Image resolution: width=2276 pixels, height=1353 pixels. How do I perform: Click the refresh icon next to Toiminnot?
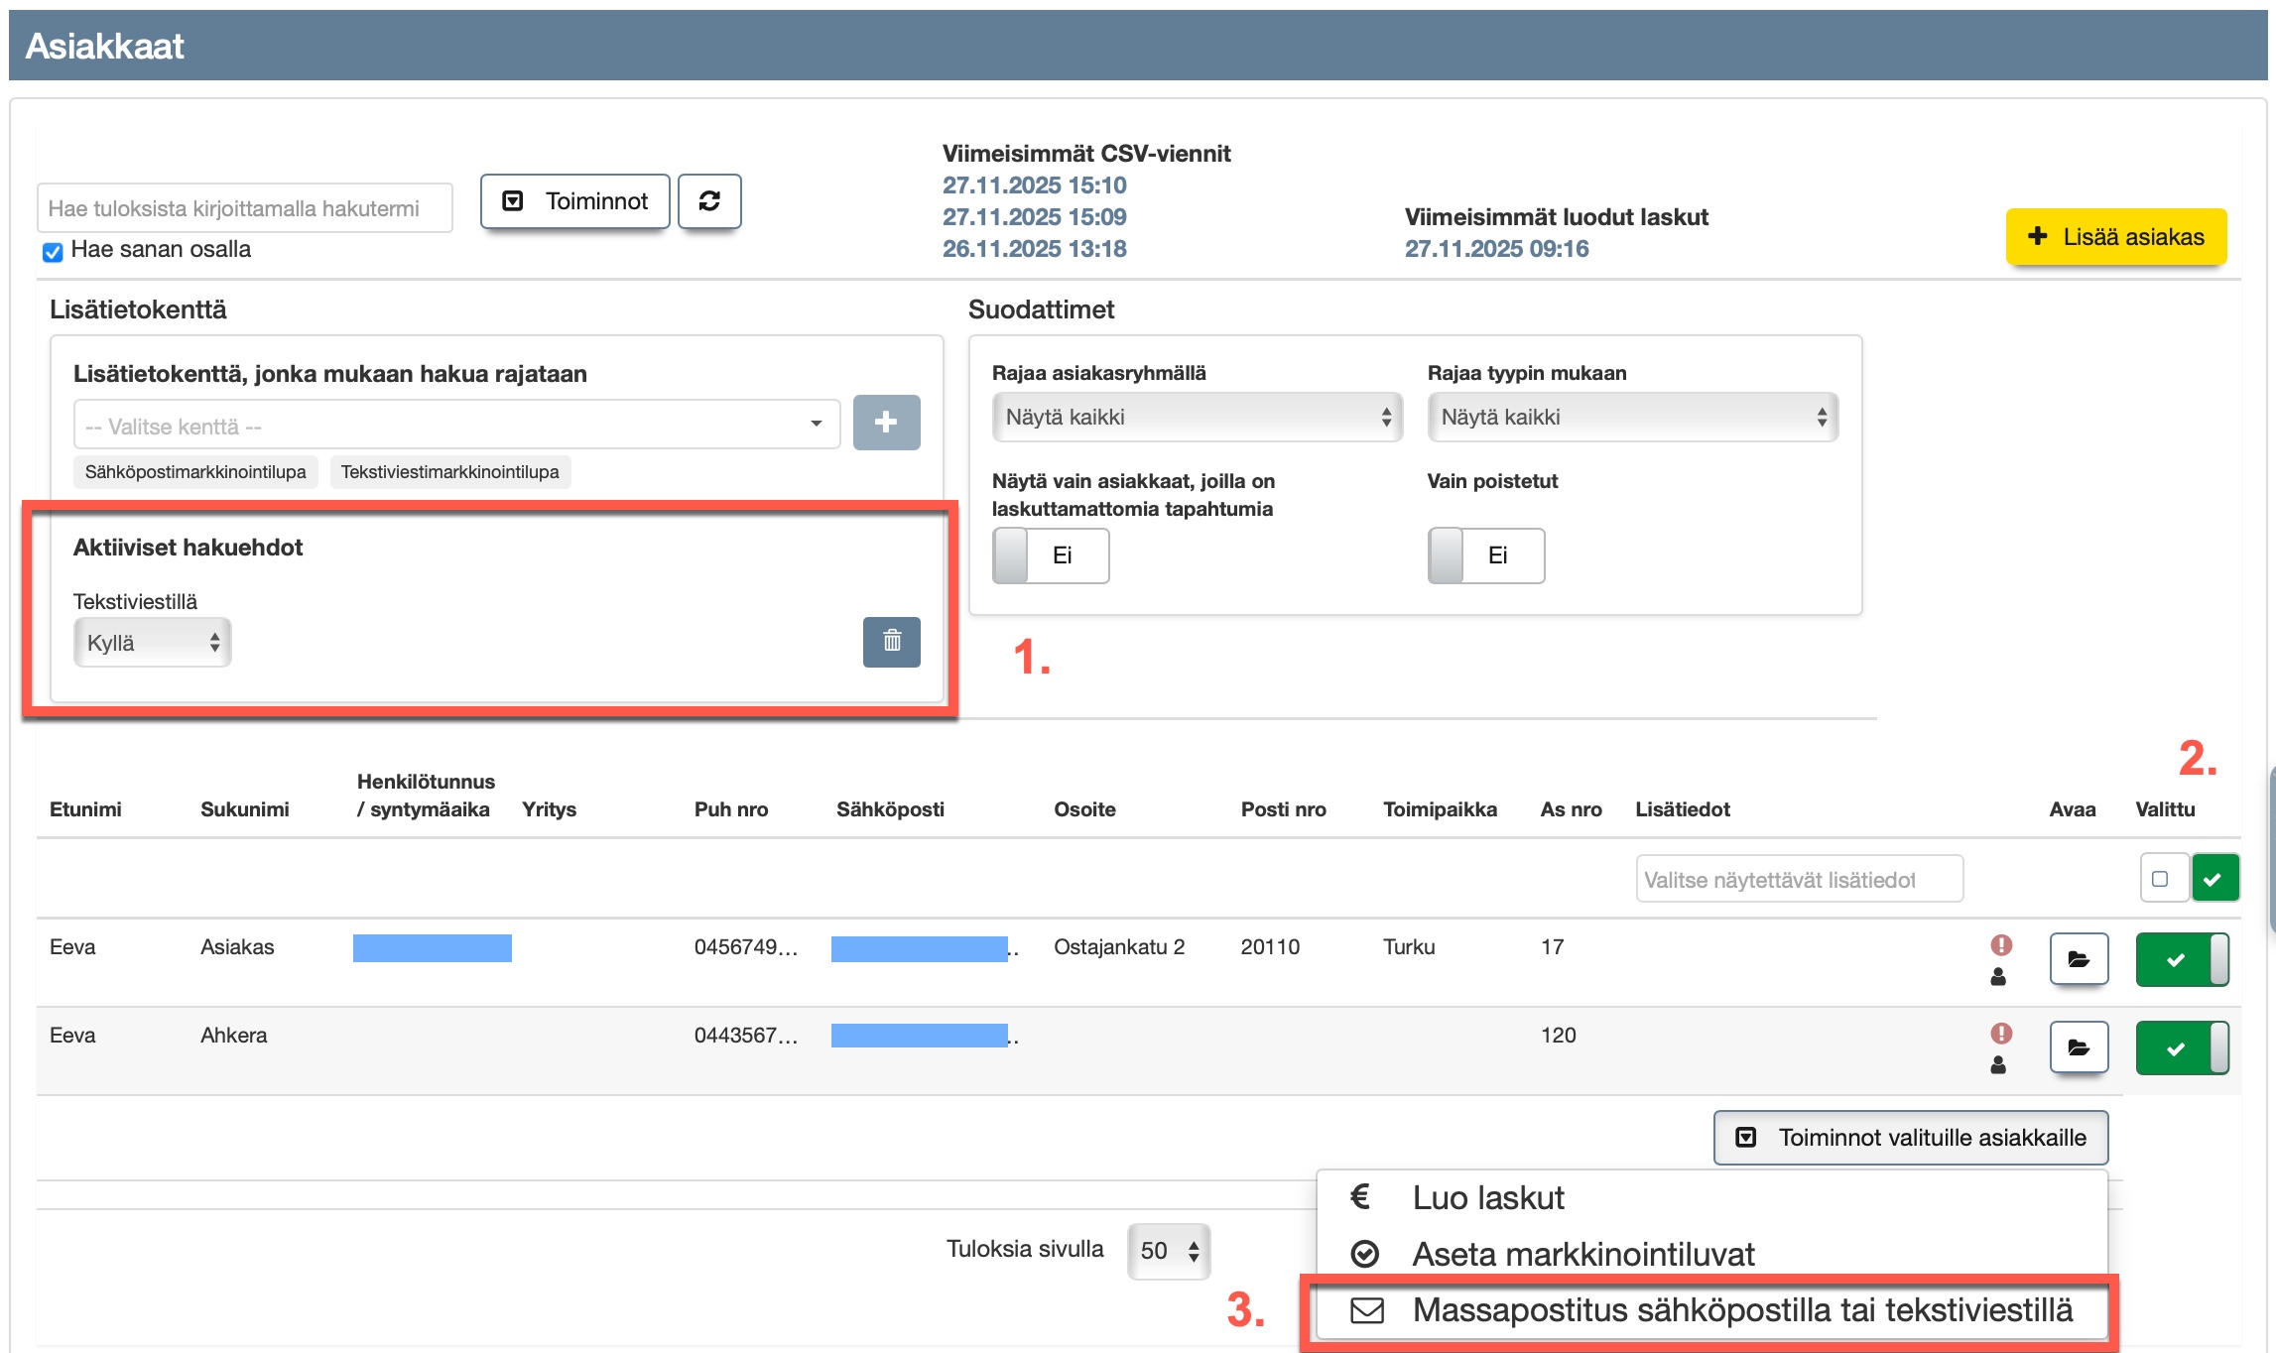[x=709, y=201]
